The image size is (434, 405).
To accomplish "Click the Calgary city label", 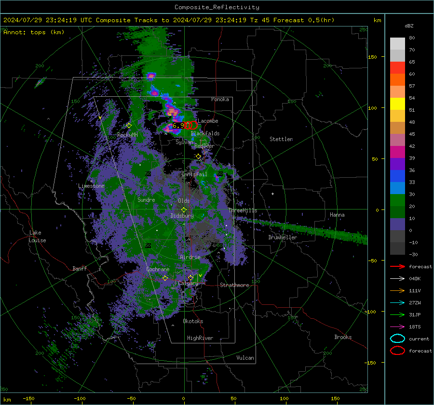I will point(188,283).
